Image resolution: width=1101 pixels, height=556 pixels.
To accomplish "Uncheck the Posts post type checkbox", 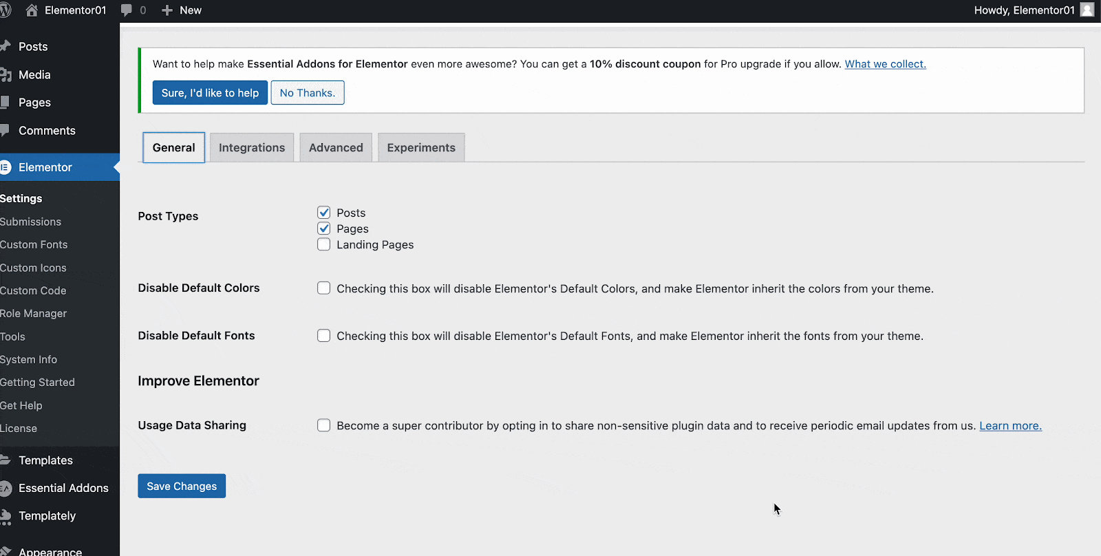I will tap(323, 212).
